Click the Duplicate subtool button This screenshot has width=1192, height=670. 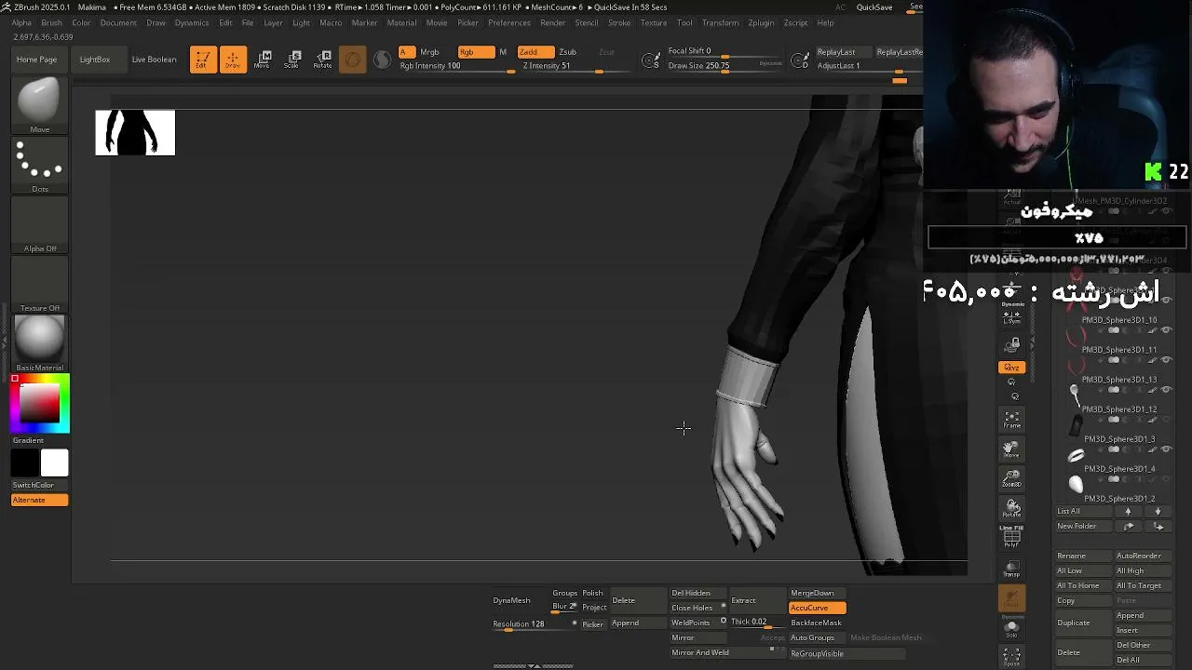pos(1074,623)
